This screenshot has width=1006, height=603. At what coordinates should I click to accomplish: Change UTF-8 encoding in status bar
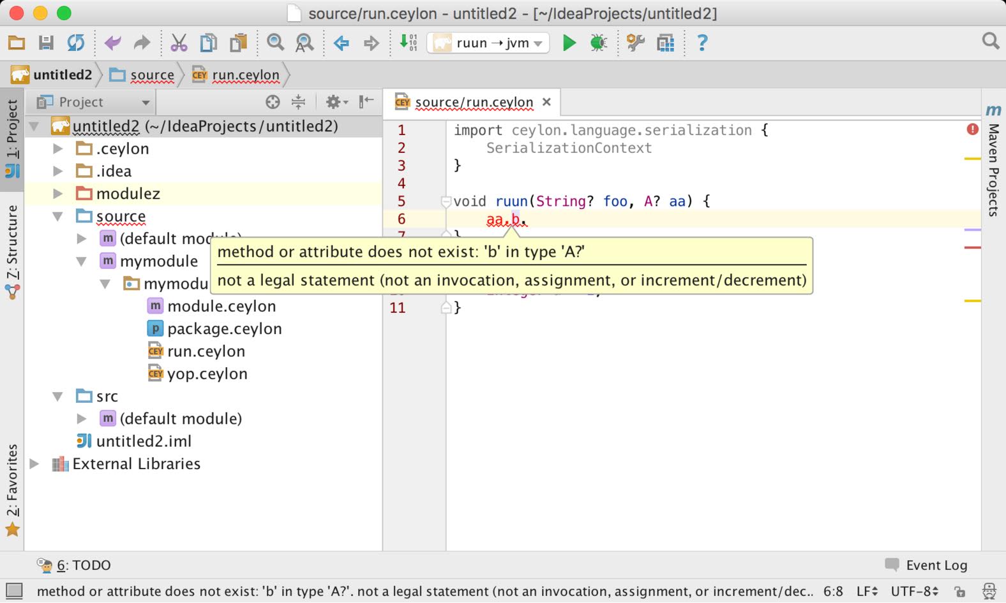click(915, 592)
